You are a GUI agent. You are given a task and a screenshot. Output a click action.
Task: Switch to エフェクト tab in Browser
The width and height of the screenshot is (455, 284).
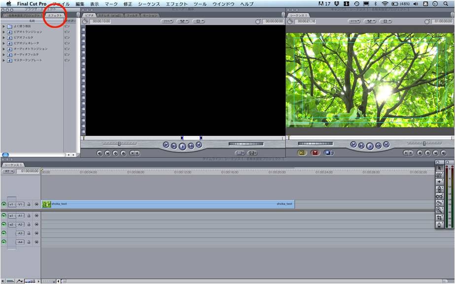55,15
